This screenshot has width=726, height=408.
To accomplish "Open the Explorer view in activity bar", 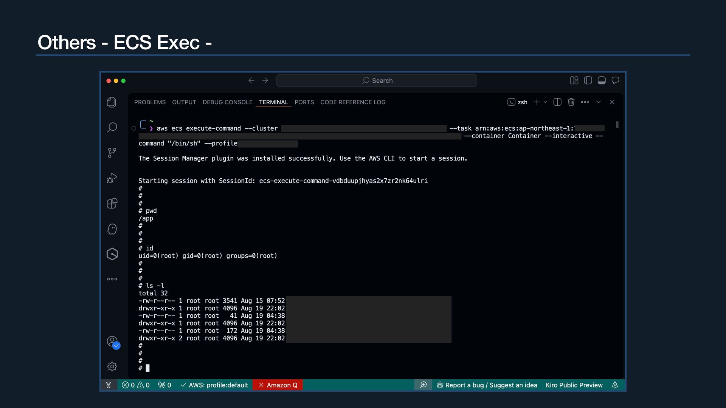I will pos(112,102).
